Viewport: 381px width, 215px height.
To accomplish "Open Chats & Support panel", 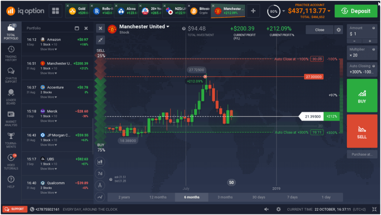I will [x=11, y=75].
